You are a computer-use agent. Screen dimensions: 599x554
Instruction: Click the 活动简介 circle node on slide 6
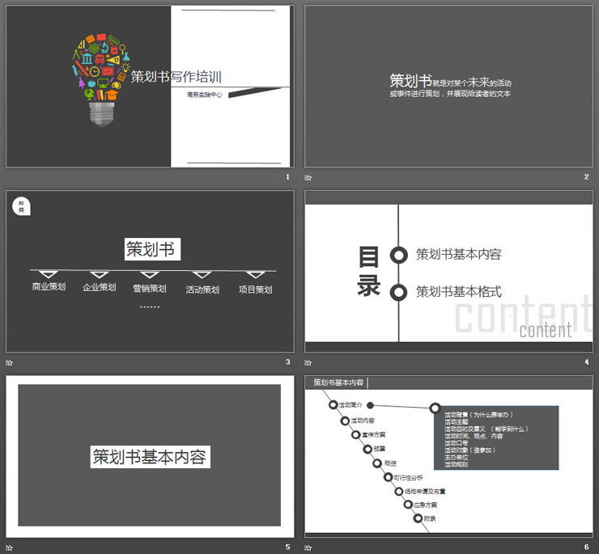tap(333, 404)
